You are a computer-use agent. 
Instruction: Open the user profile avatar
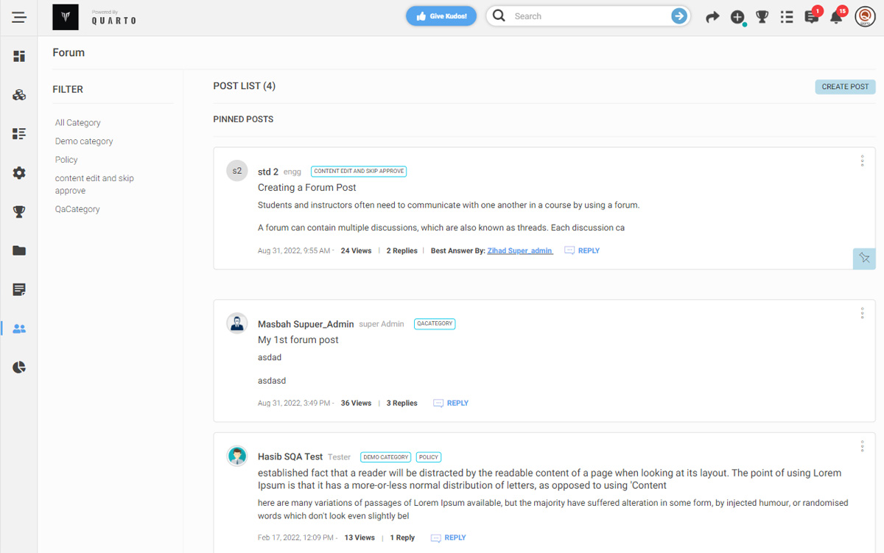coord(864,17)
